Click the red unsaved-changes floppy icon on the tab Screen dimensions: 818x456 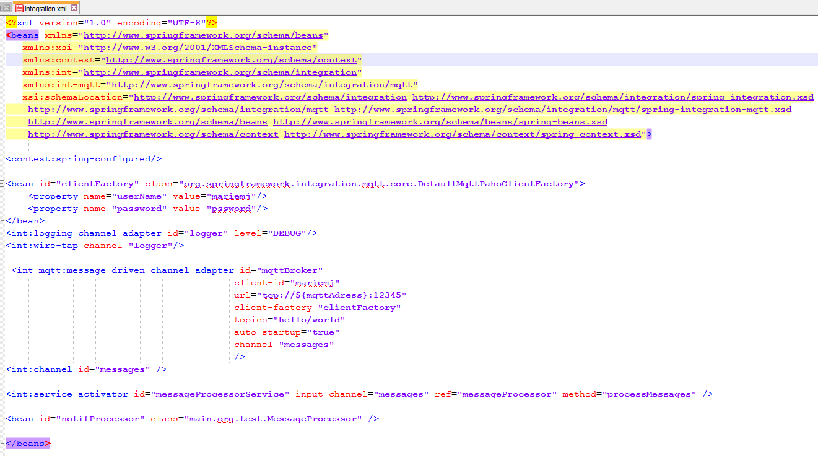(x=20, y=9)
